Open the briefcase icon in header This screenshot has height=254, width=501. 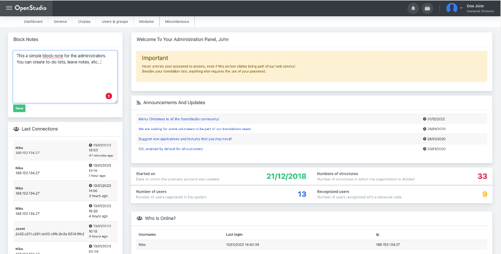point(428,8)
